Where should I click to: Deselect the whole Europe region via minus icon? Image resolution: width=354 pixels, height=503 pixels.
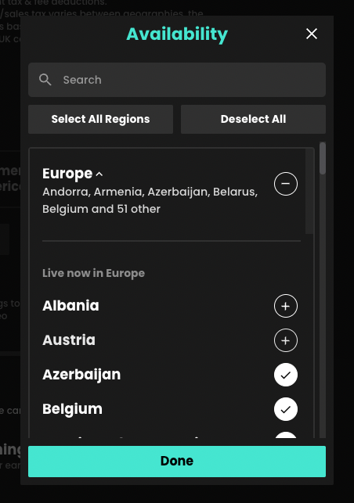[286, 184]
